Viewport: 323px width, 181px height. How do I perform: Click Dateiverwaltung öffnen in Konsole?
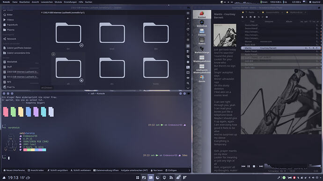(x=106, y=170)
